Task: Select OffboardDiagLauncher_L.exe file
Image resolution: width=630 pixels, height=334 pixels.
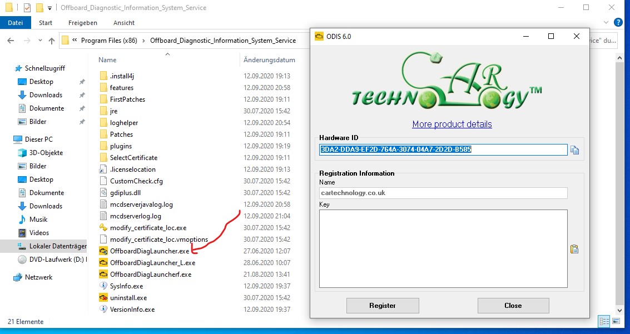Action: coord(153,262)
